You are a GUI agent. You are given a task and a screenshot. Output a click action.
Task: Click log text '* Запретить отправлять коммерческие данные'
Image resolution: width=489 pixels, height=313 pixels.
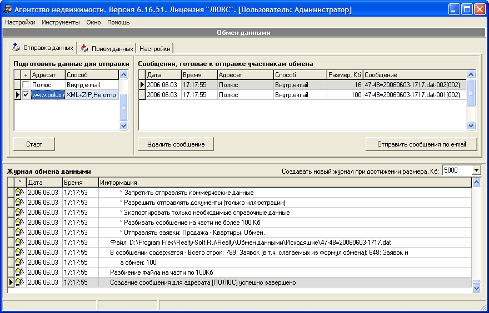[187, 193]
